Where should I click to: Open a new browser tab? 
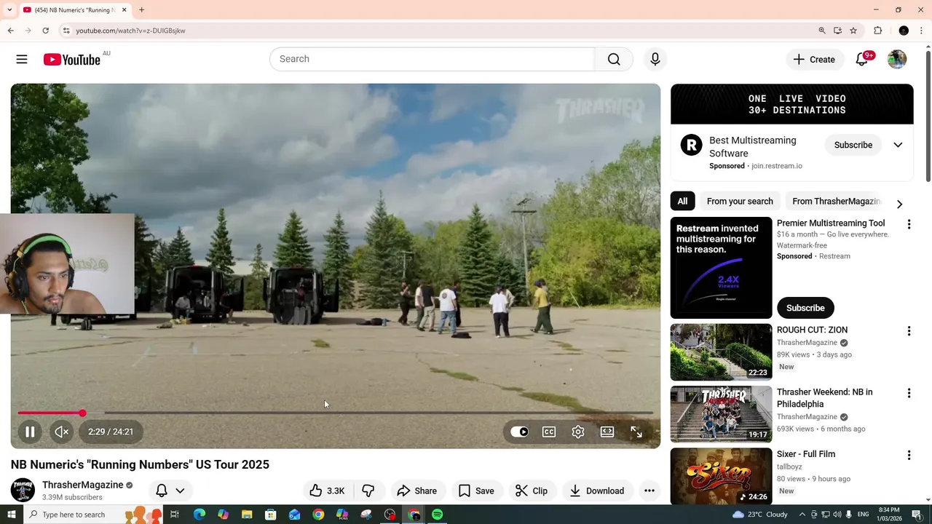[141, 9]
